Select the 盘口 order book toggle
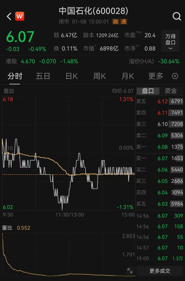The height and width of the screenshot is (281, 185). (x=148, y=91)
